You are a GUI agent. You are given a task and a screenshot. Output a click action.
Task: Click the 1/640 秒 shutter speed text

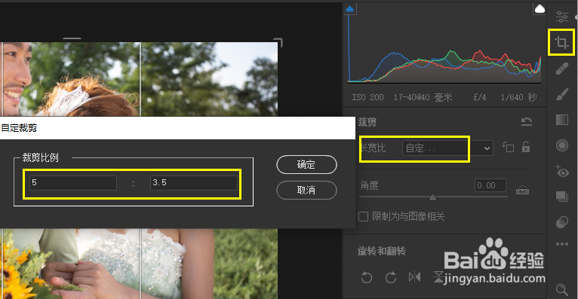tap(518, 97)
